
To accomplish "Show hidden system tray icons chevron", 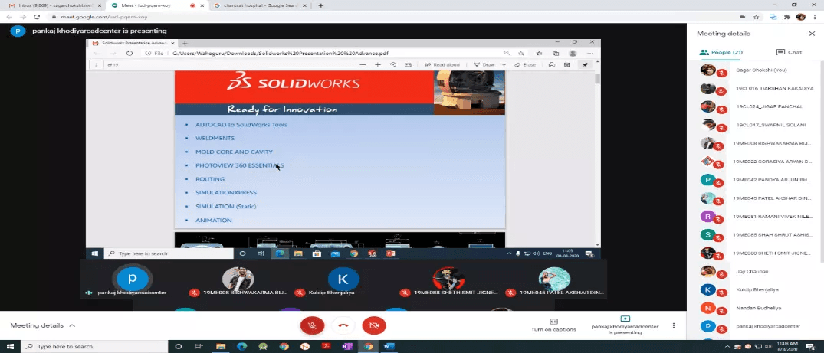I will (x=727, y=347).
